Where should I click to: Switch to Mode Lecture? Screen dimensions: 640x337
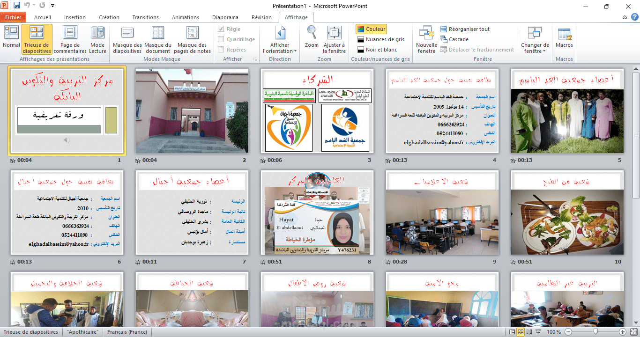tap(97, 39)
